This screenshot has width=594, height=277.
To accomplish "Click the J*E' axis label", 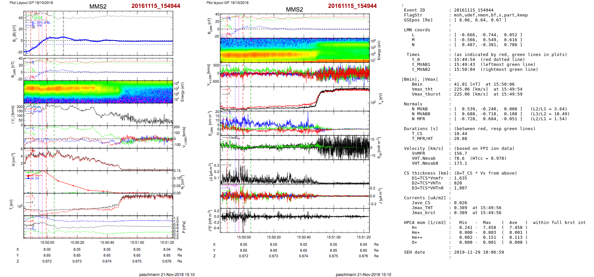I will [209, 221].
